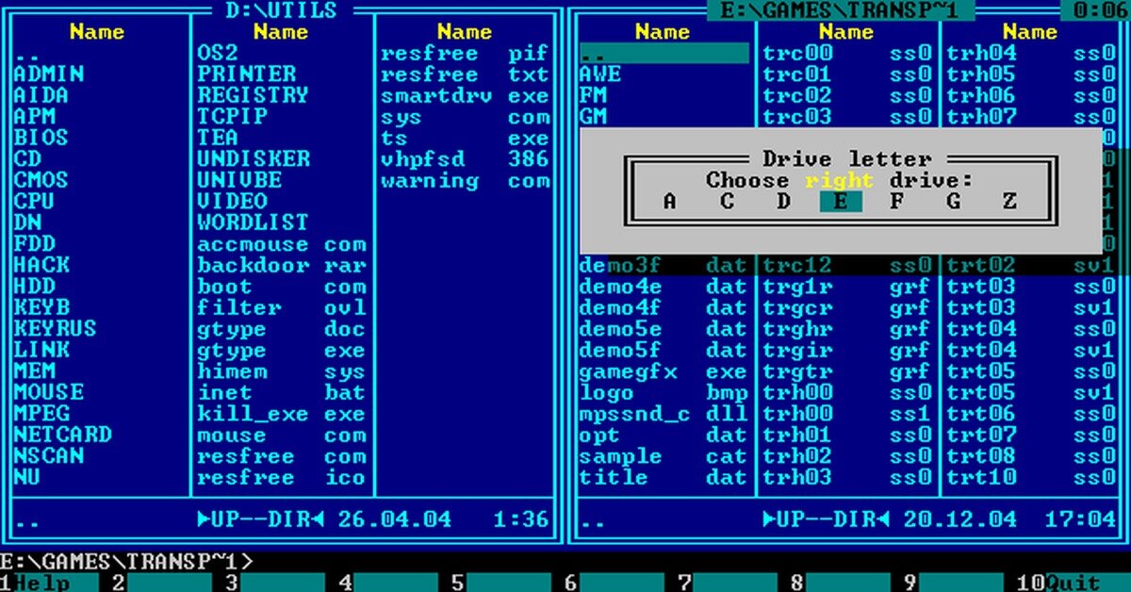Viewport: 1131px width, 592px height.
Task: Select the file logo bmp
Action: (x=664, y=392)
